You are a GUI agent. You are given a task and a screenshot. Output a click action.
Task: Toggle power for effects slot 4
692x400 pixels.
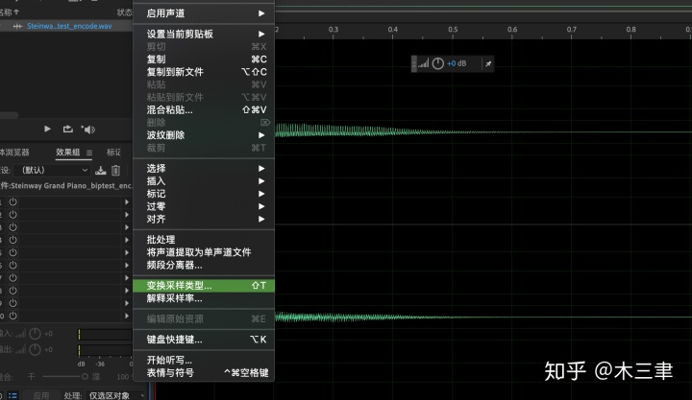(12, 240)
